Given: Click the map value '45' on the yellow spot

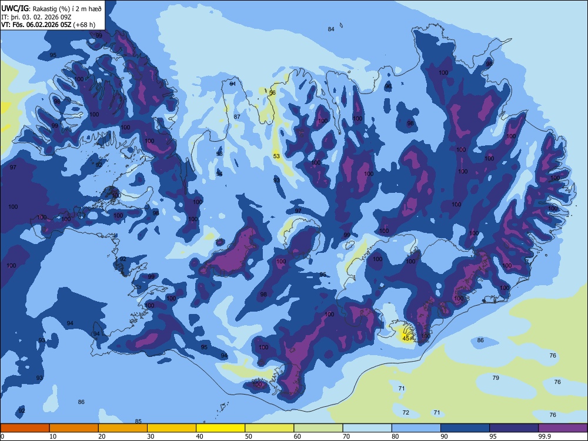Looking at the screenshot, I should coord(406,338).
